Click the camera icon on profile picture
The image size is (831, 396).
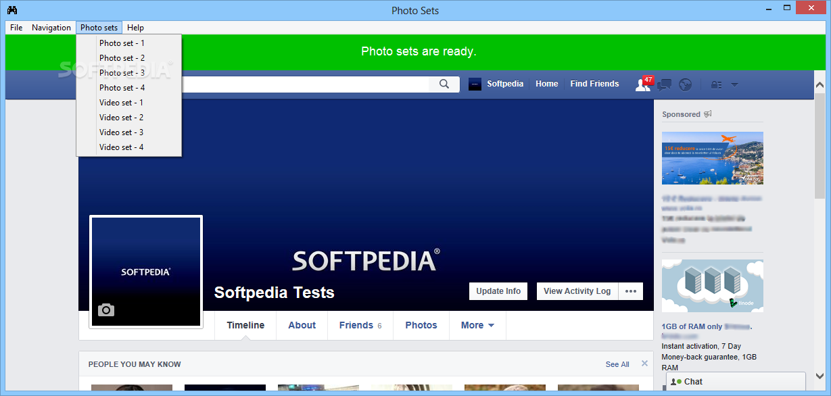point(106,310)
